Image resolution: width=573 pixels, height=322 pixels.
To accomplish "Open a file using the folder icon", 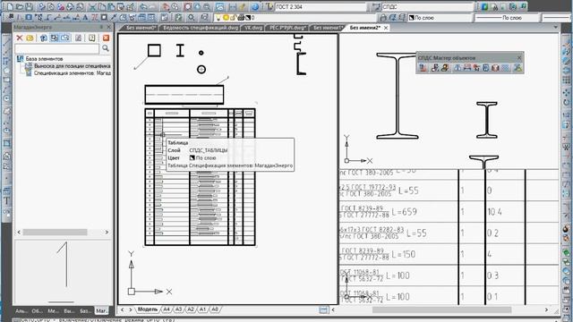I will tap(20, 6).
